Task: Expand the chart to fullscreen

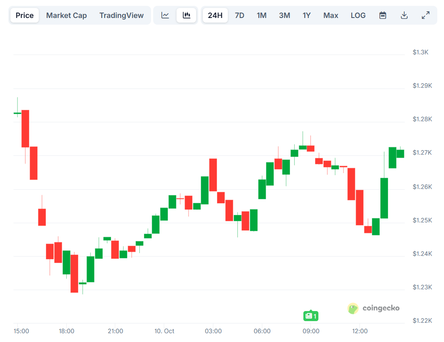Action: [425, 15]
